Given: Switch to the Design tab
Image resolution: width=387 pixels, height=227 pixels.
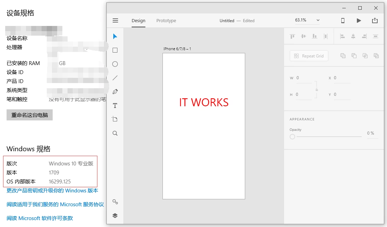Looking at the screenshot, I should (139, 21).
